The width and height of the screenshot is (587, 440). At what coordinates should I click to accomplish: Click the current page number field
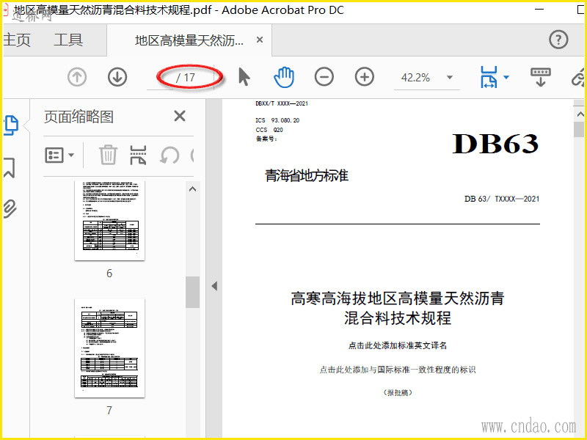pyautogui.click(x=160, y=78)
